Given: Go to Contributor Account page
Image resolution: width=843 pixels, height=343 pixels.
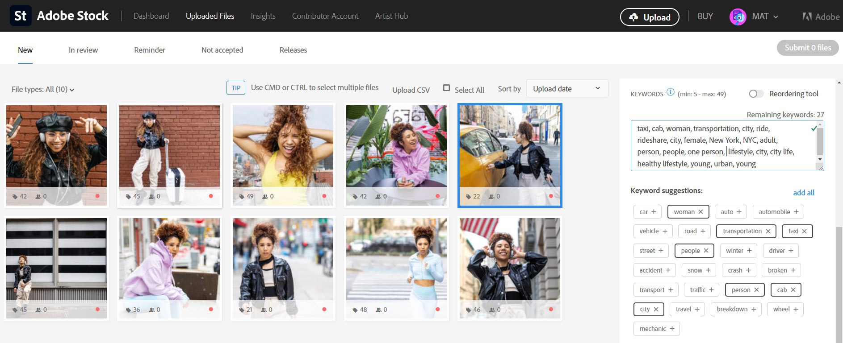Looking at the screenshot, I should click(x=325, y=16).
